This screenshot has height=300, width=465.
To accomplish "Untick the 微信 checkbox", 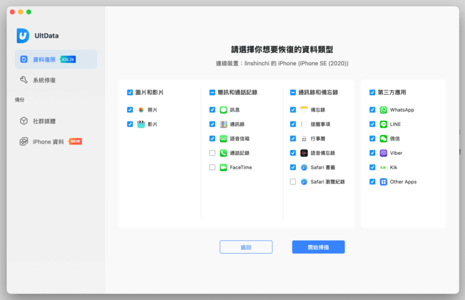I will click(x=372, y=138).
